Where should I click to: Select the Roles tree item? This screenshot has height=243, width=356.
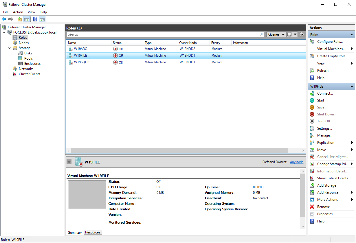click(23, 38)
